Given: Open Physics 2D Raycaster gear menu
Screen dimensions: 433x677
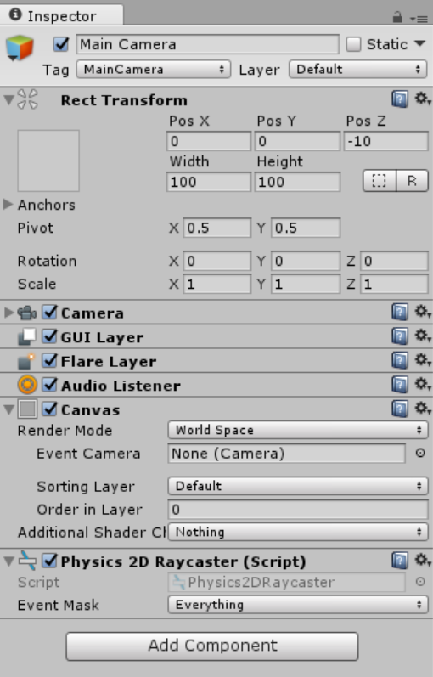Looking at the screenshot, I should (423, 560).
